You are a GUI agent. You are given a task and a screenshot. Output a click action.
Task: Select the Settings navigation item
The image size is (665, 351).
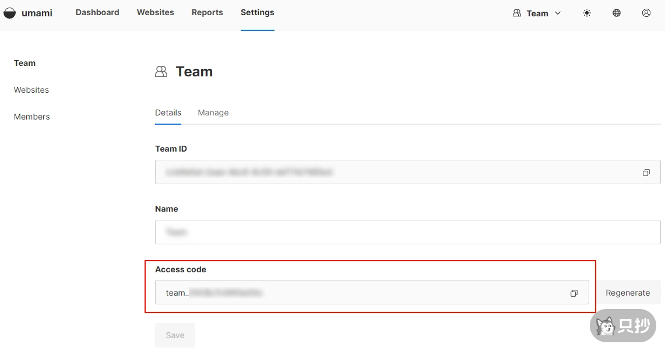point(257,12)
